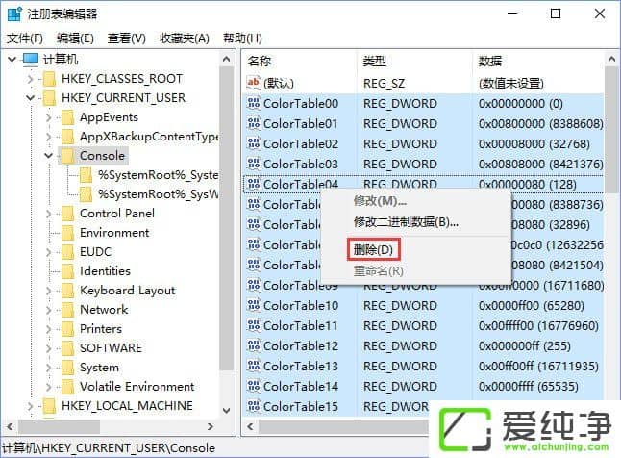Click the Volatile Environment folder icon

pyautogui.click(x=67, y=387)
